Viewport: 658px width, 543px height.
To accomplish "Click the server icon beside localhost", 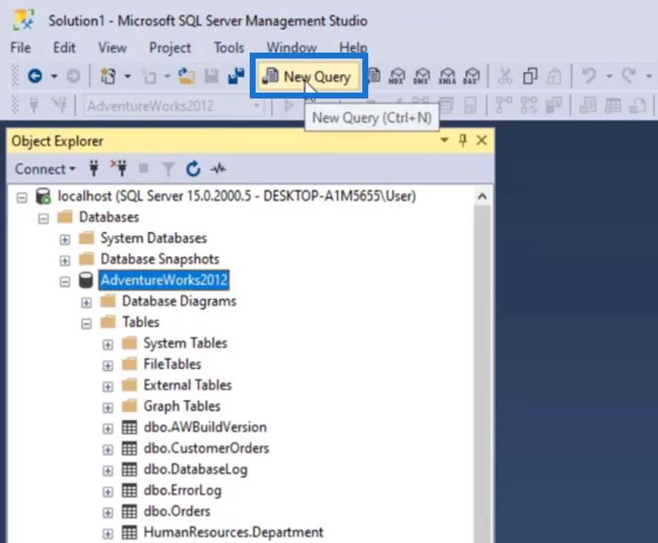I will 43,196.
